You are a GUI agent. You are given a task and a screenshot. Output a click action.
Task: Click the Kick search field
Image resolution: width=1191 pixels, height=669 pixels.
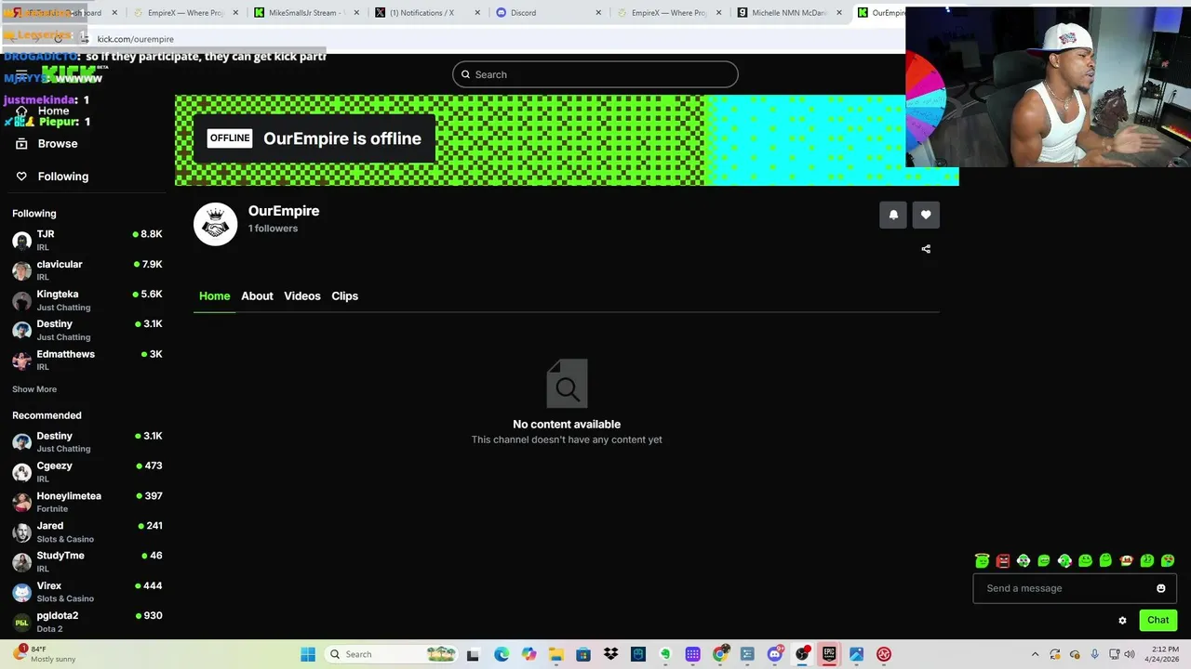click(x=595, y=74)
